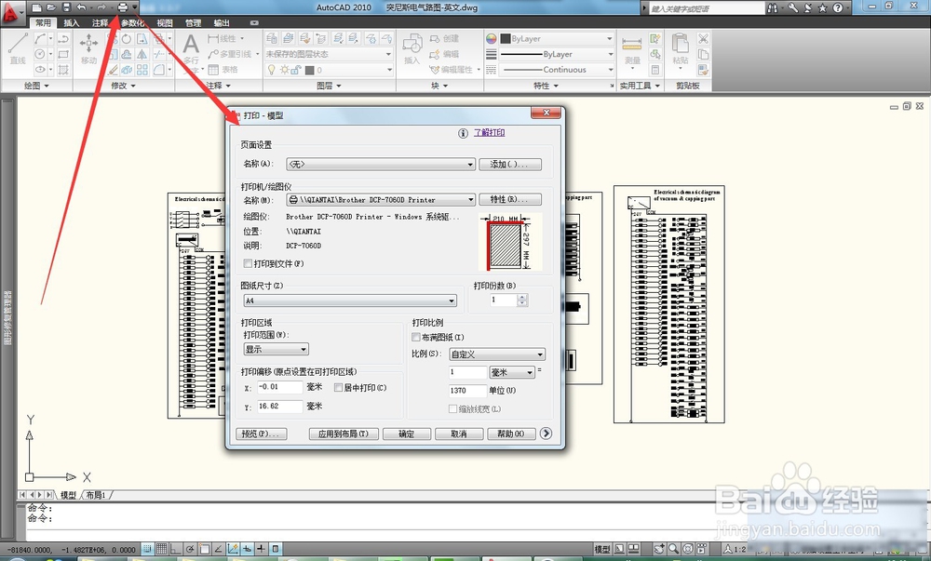Click the 取消 cancel button
Viewport: 931px width, 561px height.
(x=459, y=434)
